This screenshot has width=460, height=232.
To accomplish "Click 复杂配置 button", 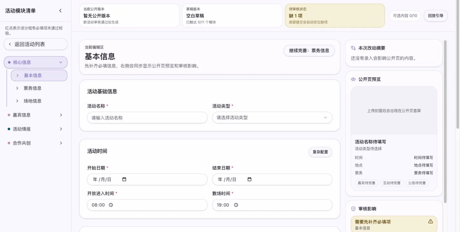I will click(x=320, y=152).
